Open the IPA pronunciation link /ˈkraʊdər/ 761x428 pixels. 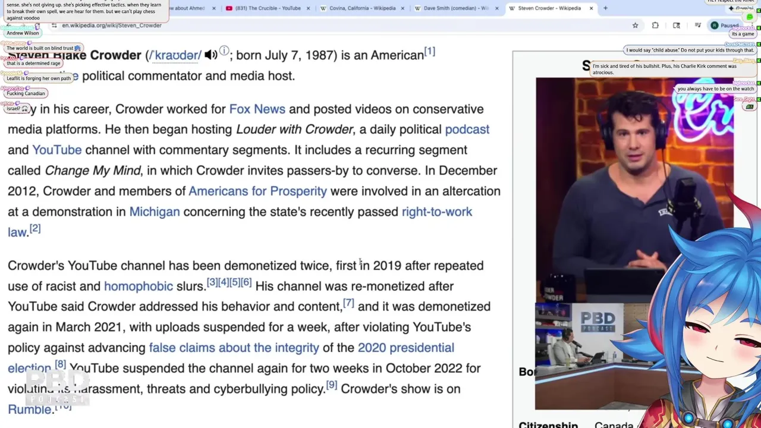(x=175, y=55)
